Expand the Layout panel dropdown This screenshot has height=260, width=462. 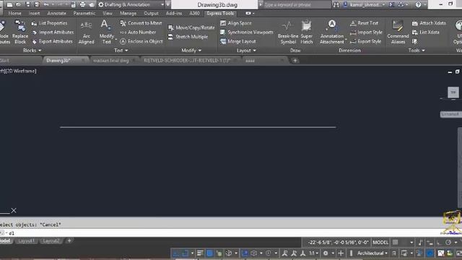pyautogui.click(x=246, y=51)
